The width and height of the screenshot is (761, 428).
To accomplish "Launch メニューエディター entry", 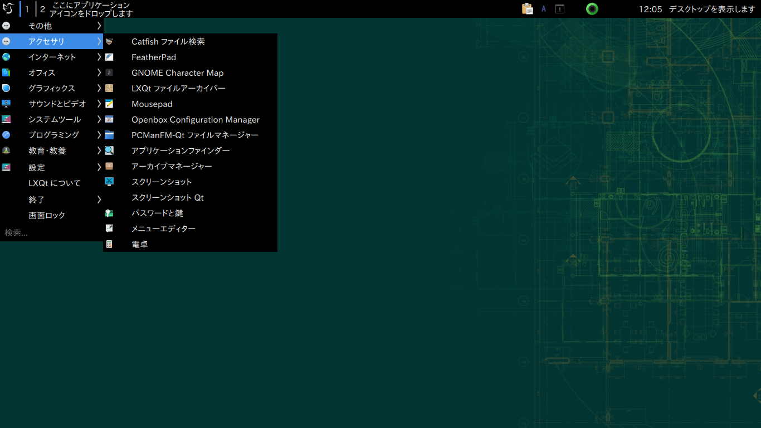I will coord(190,228).
